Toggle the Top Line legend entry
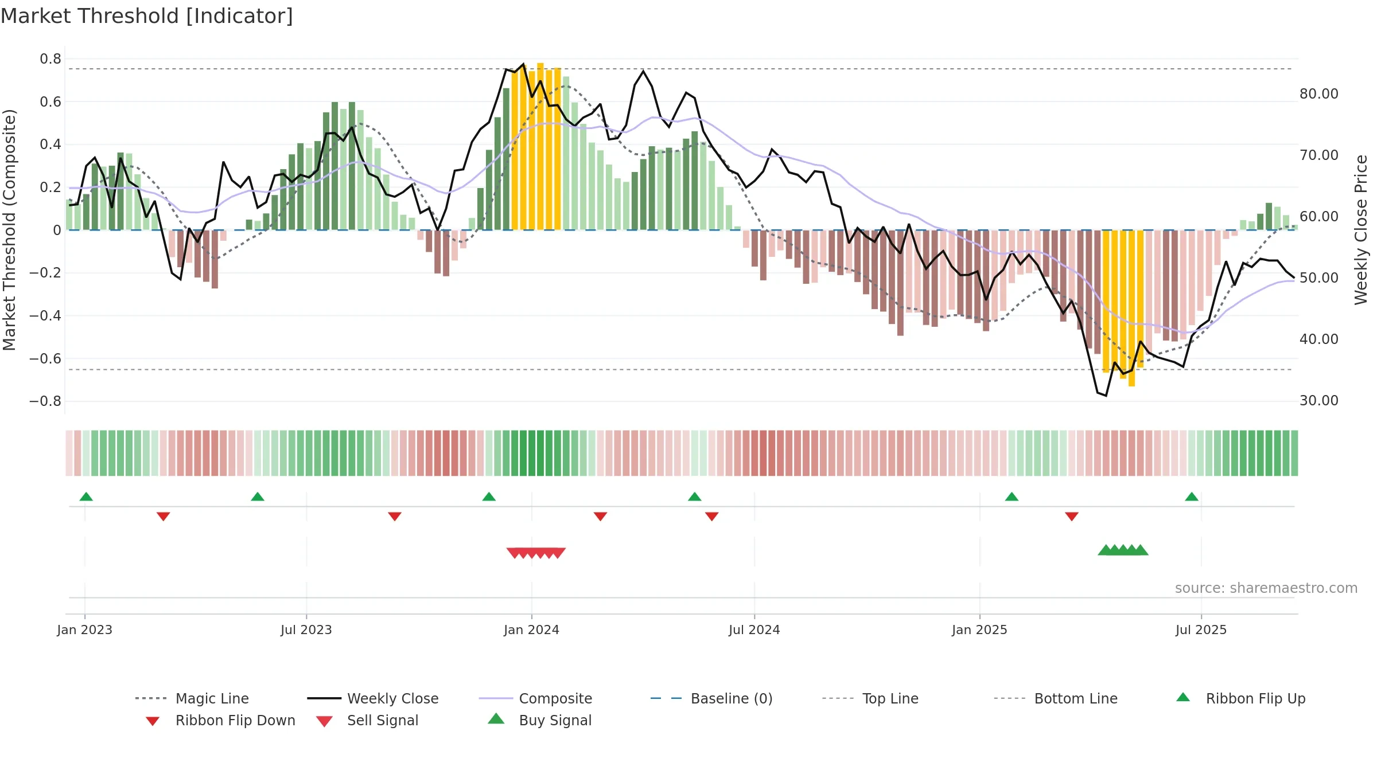 tap(870, 698)
